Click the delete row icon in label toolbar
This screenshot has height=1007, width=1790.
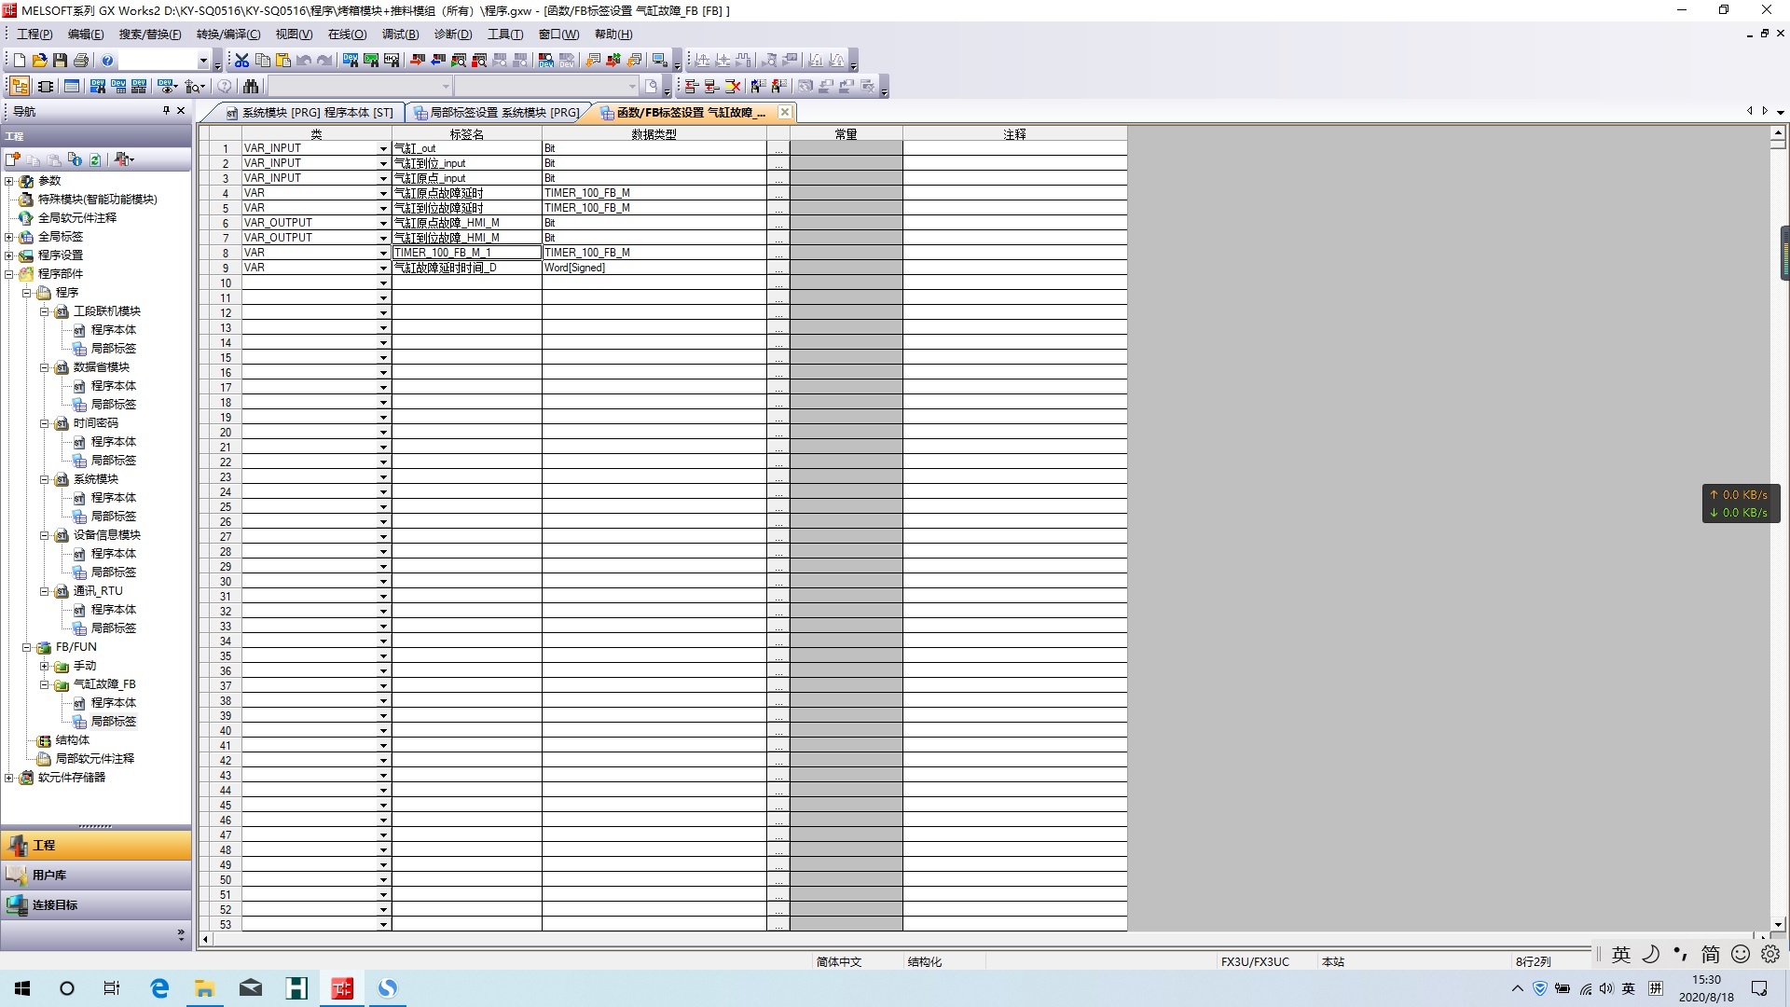click(x=733, y=87)
